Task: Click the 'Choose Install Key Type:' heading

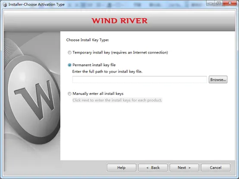Action: 88,40
